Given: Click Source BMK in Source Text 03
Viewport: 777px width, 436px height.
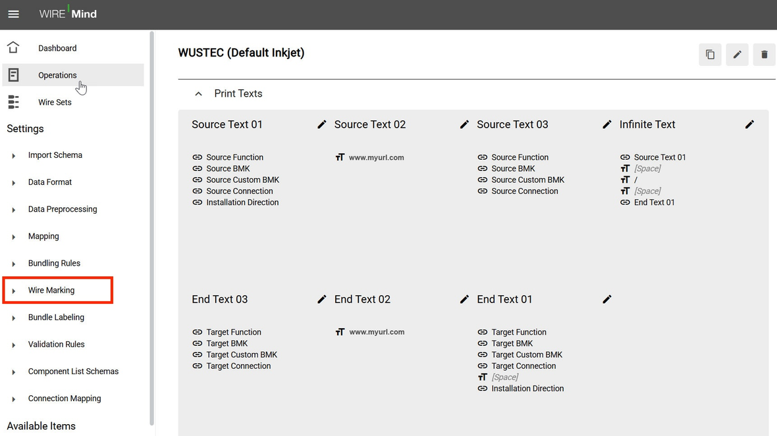Looking at the screenshot, I should point(513,168).
